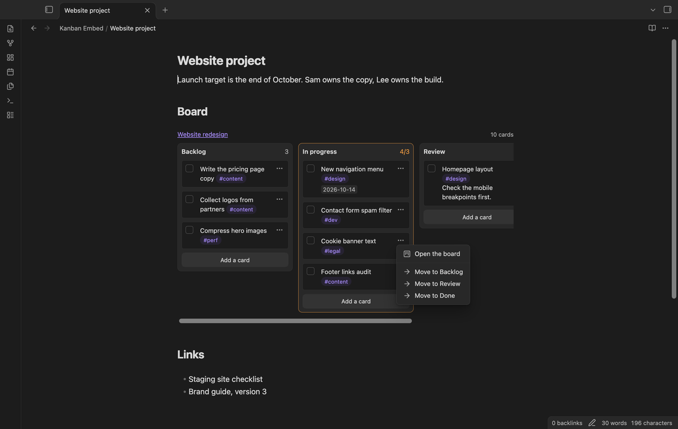678x429 pixels.
Task: Open options for Write the pricing page copy card
Action: (x=280, y=168)
